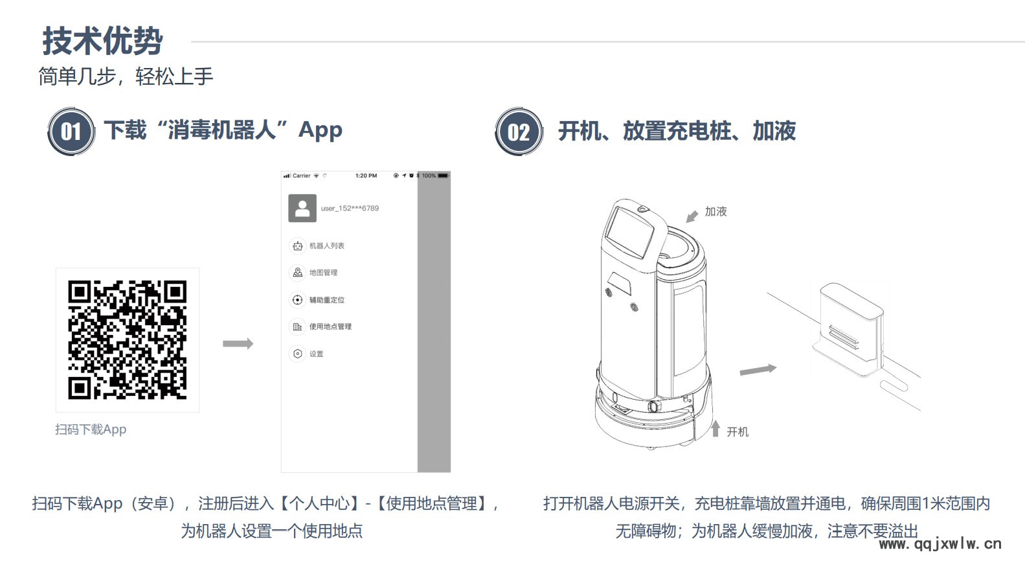Click the gray arrow beside QR code
This screenshot has height=572, width=1025.
click(238, 343)
